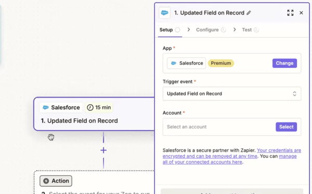Click Salesforce chip on canvas step
The width and height of the screenshot is (312, 194).
point(61,107)
